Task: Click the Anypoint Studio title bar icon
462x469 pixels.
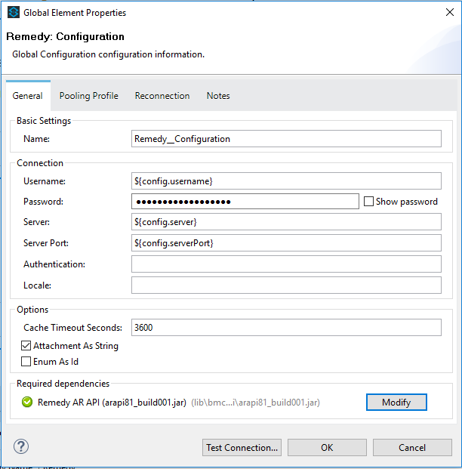Action: point(14,13)
